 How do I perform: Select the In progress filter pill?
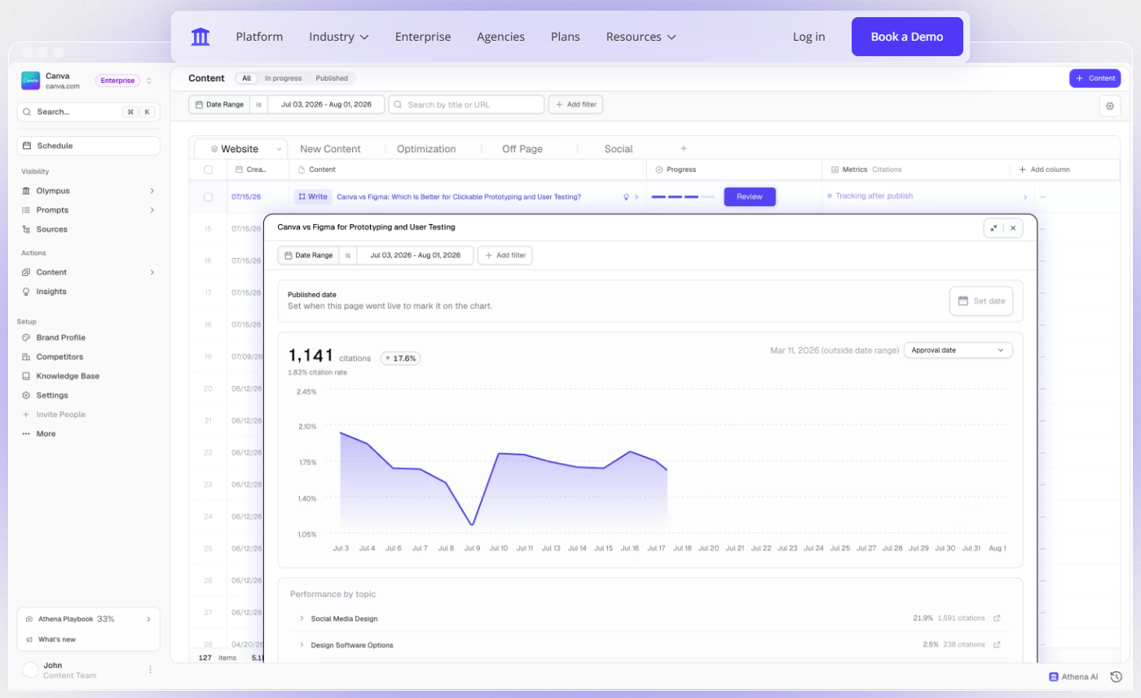(x=283, y=78)
